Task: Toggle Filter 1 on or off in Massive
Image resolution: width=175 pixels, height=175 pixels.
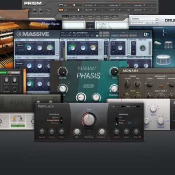Action: pyautogui.click(x=68, y=40)
